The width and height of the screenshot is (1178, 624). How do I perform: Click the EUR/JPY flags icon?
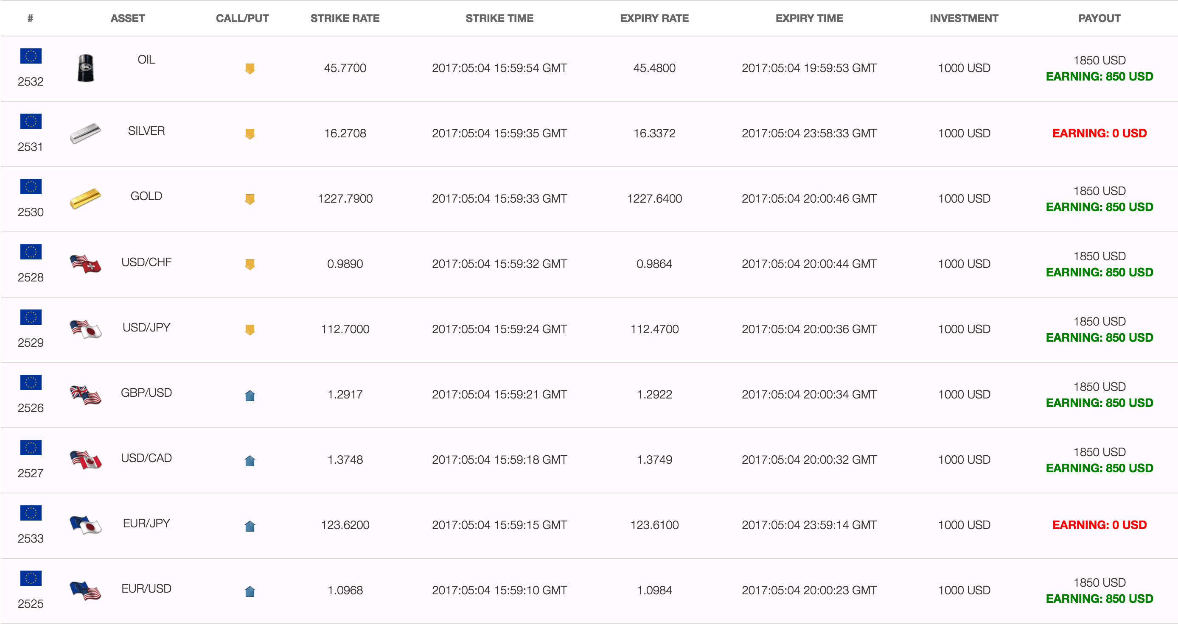[x=86, y=525]
